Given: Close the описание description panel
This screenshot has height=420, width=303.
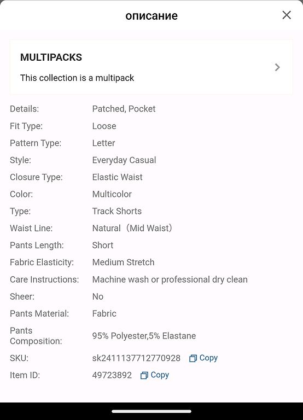Looking at the screenshot, I should [287, 15].
